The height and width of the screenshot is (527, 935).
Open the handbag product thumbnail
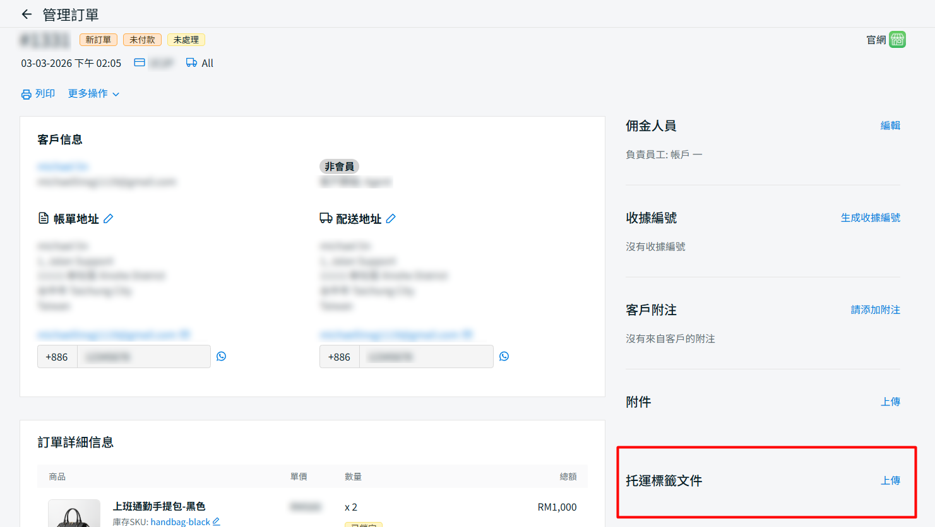pos(74,514)
